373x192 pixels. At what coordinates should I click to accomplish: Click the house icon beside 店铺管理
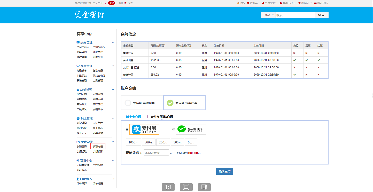78,90
